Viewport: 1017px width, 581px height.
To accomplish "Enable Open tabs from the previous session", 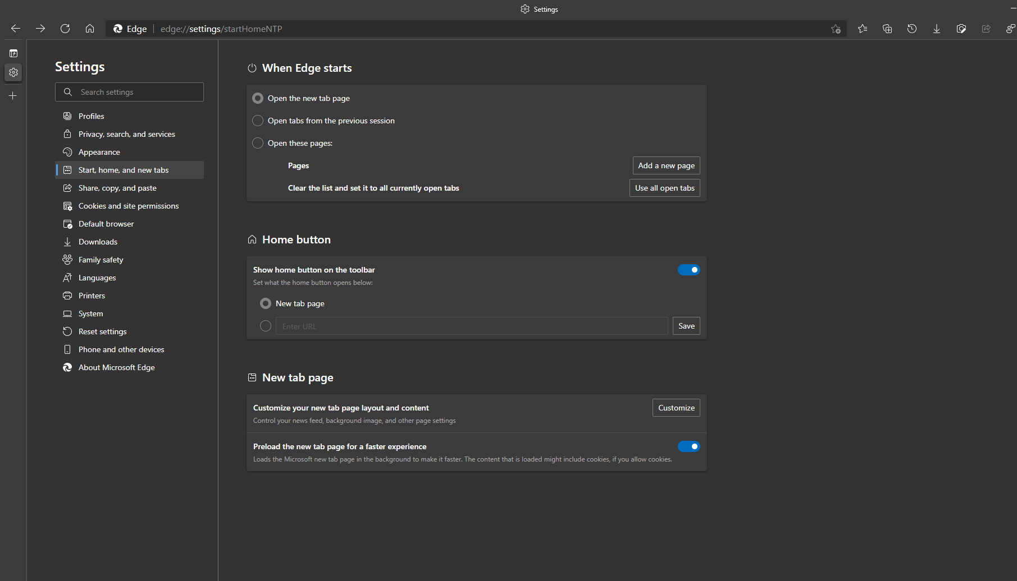I will tap(257, 121).
